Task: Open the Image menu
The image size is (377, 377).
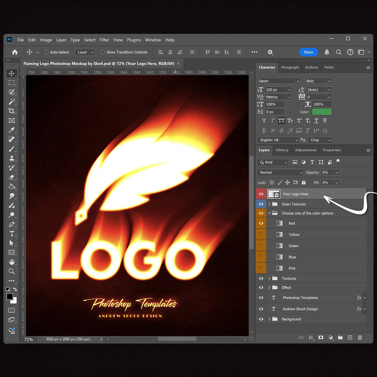Action: 46,40
